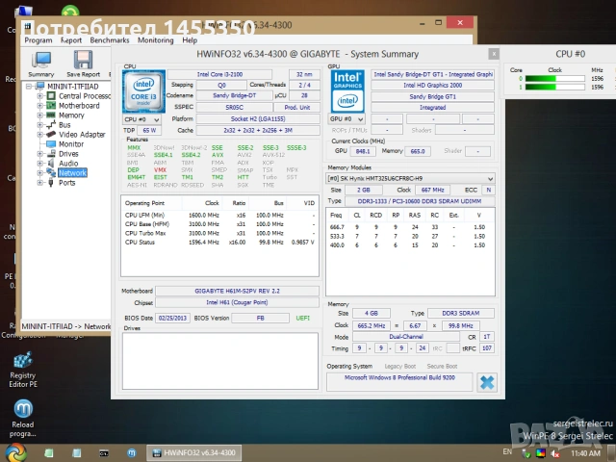The image size is (616, 462).
Task: Expand the Drives tree node
Action: click(40, 154)
